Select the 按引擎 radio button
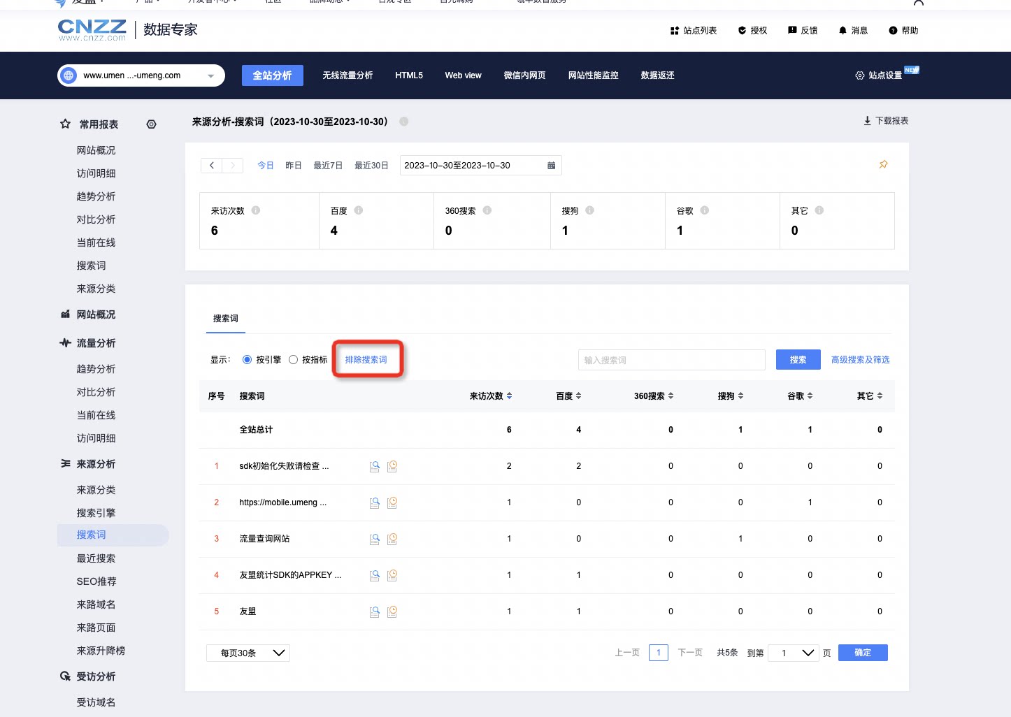This screenshot has height=717, width=1011. click(x=247, y=360)
